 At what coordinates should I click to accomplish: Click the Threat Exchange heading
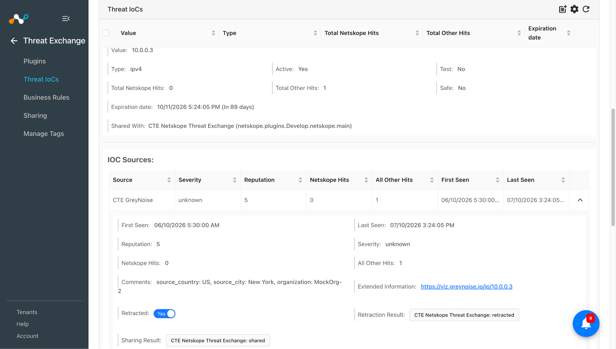[x=54, y=41]
